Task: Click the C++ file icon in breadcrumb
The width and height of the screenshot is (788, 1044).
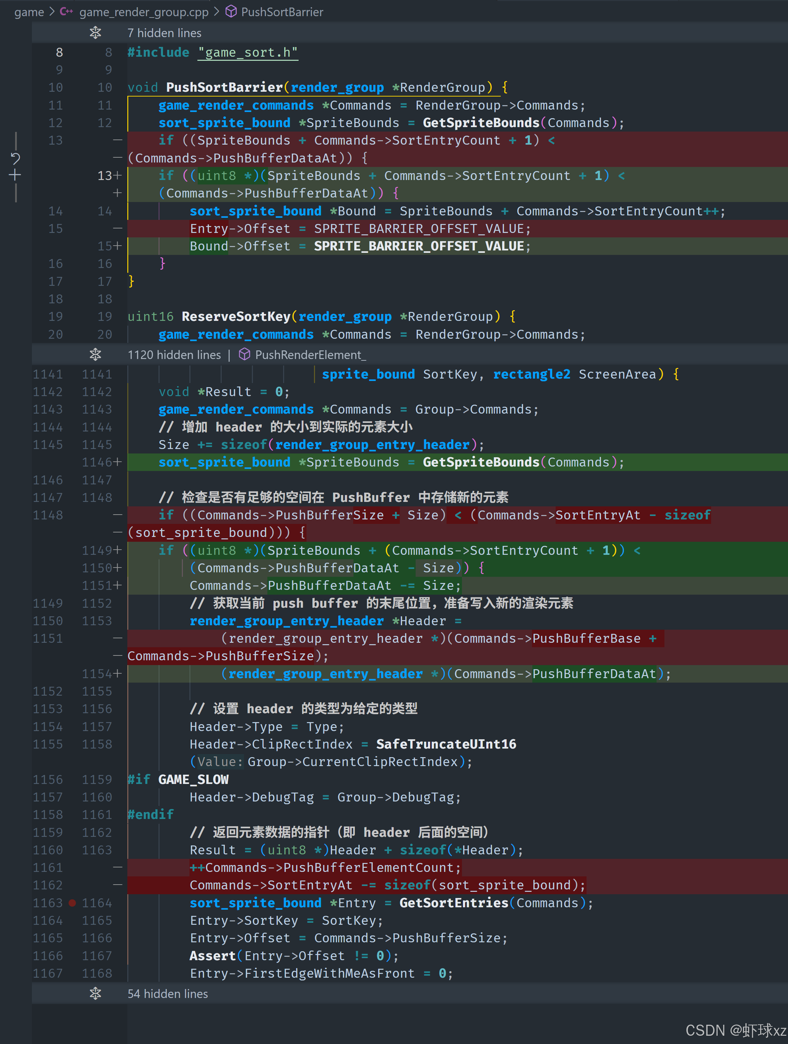Action: coord(67,12)
